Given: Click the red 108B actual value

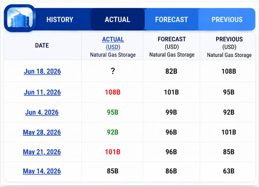Looking at the screenshot, I should pos(113,92).
